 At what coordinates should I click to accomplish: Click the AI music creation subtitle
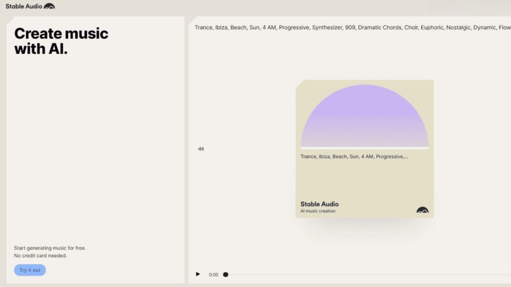coord(318,211)
